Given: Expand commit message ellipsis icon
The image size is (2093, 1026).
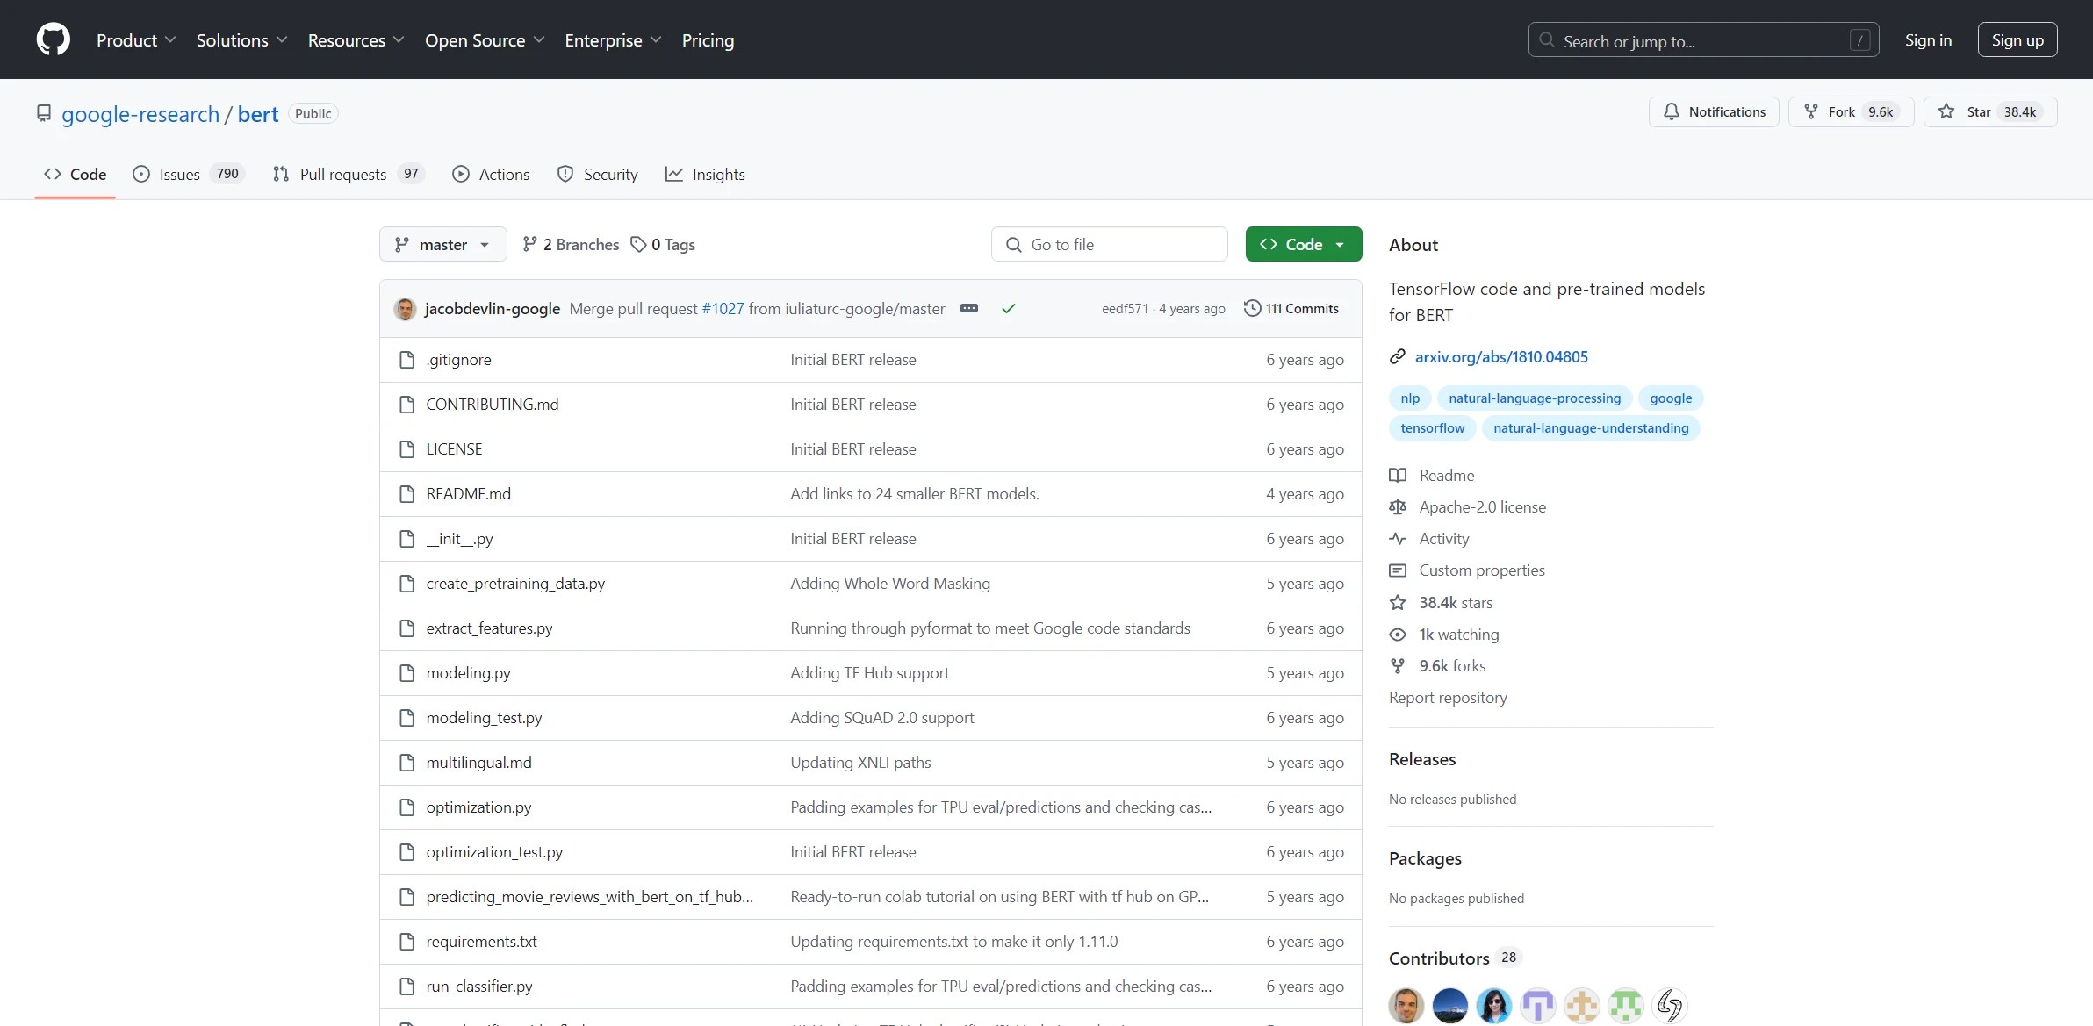Looking at the screenshot, I should click(969, 308).
